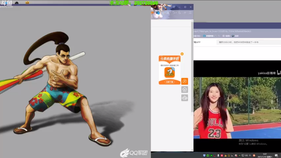
Task: Click the Douyu logo at top-left corner
Action: (6, 4)
